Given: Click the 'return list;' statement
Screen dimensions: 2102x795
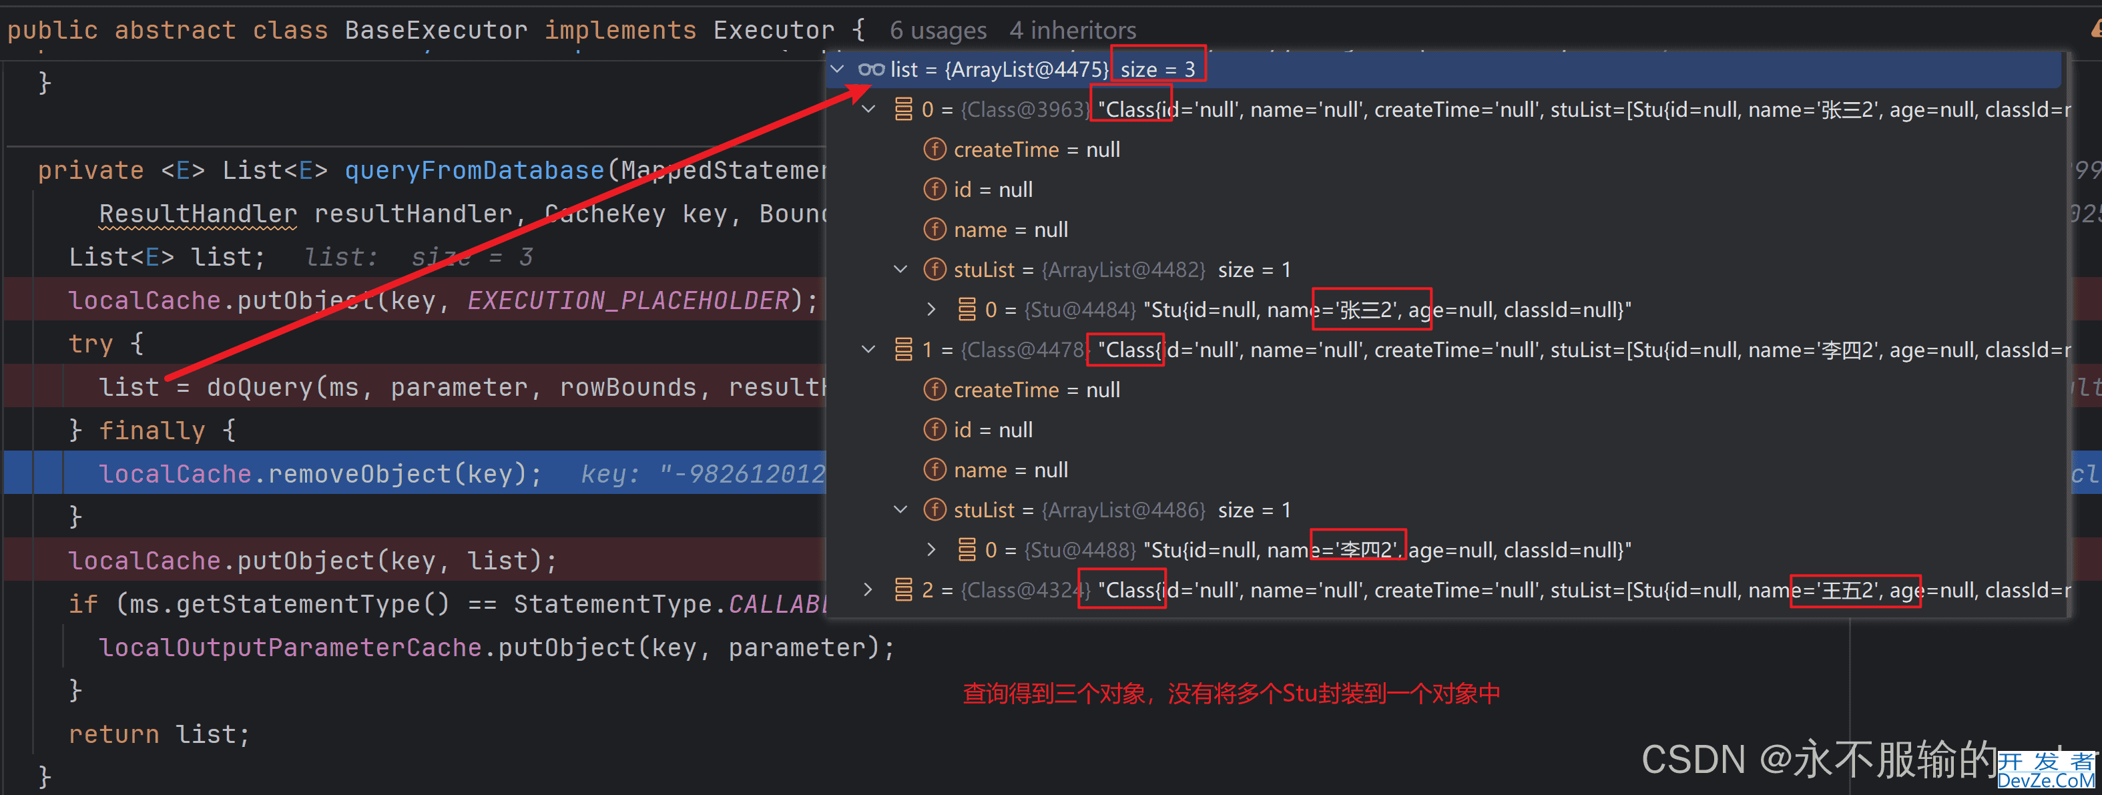Looking at the screenshot, I should (x=159, y=734).
